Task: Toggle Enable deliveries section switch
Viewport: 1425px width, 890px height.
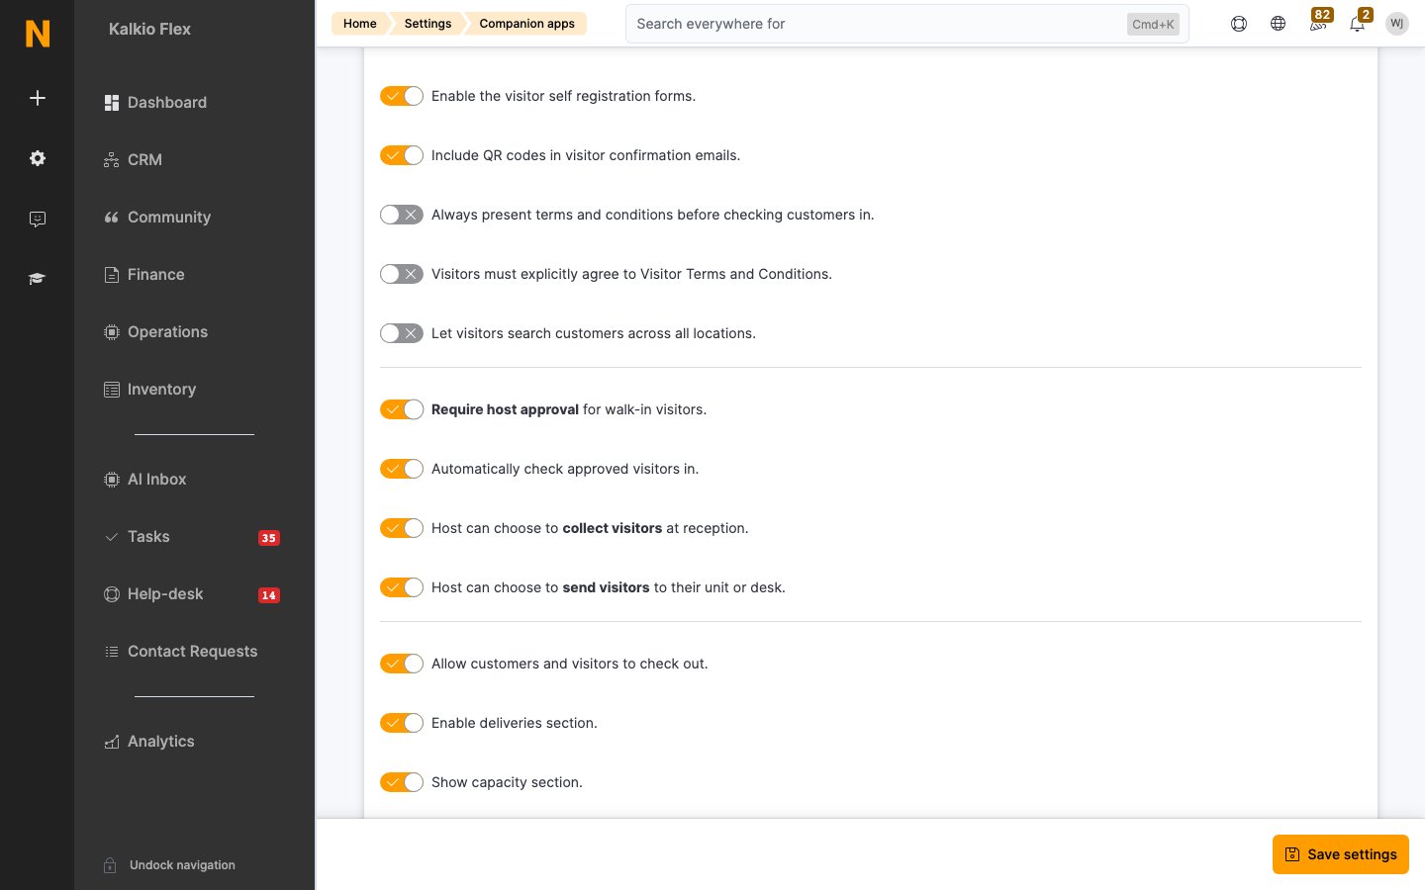Action: [x=402, y=723]
